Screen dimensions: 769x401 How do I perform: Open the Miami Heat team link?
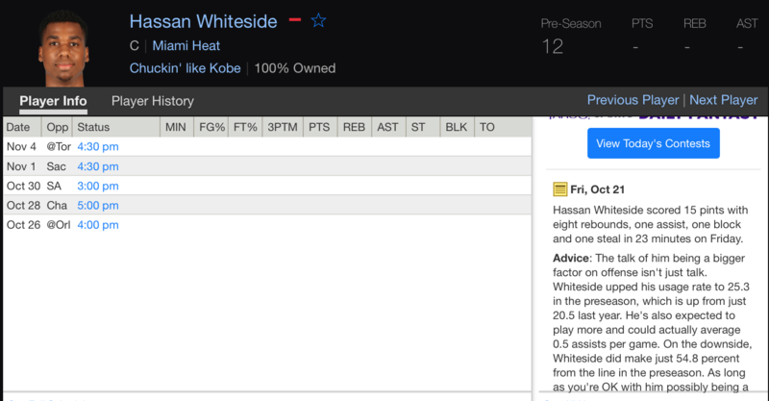(x=186, y=45)
